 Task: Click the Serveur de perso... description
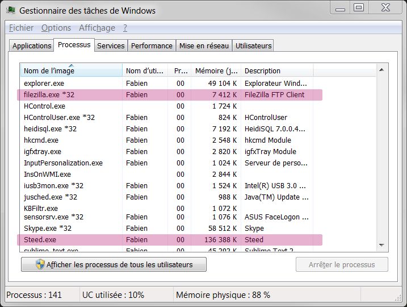(x=276, y=163)
